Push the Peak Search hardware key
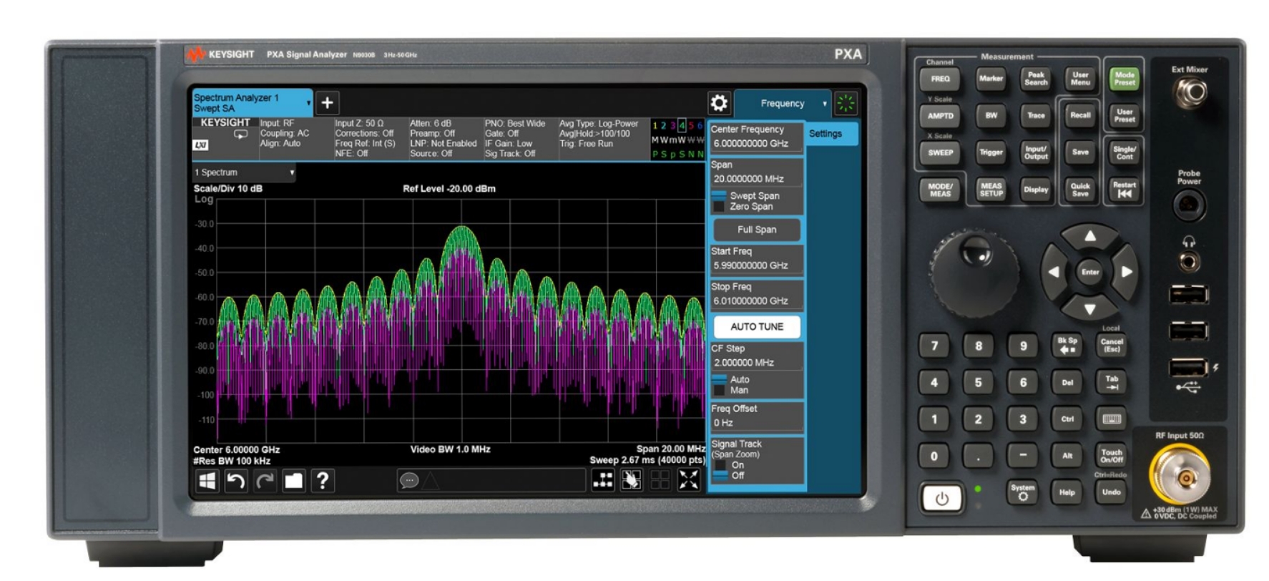 [1036, 79]
